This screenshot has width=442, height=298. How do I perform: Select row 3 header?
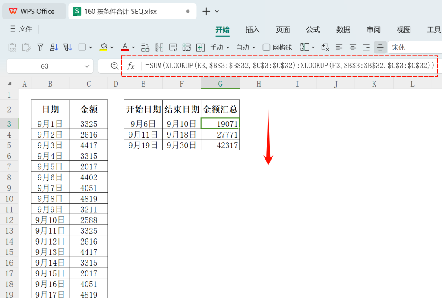click(9, 124)
